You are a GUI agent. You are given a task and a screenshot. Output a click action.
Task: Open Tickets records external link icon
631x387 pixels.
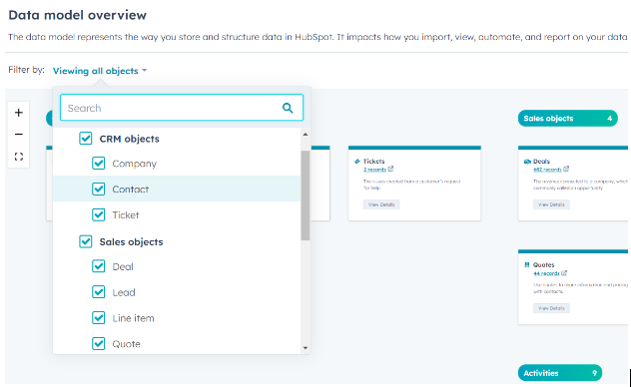[390, 169]
